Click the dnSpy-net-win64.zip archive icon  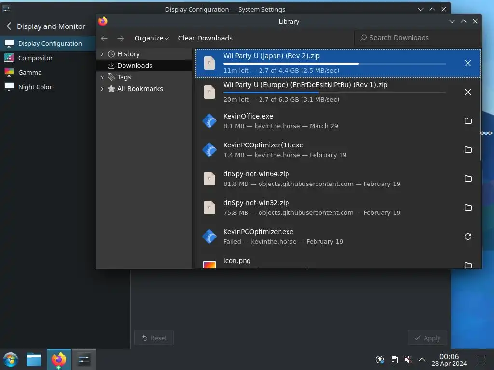click(x=209, y=179)
